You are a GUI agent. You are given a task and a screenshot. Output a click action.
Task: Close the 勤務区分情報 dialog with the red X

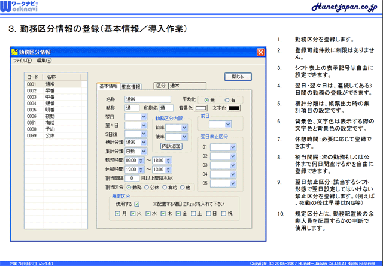click(x=260, y=52)
